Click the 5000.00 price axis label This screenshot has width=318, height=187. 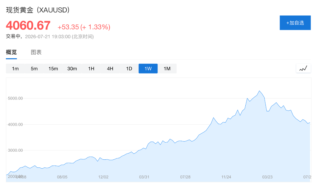pos(16,99)
